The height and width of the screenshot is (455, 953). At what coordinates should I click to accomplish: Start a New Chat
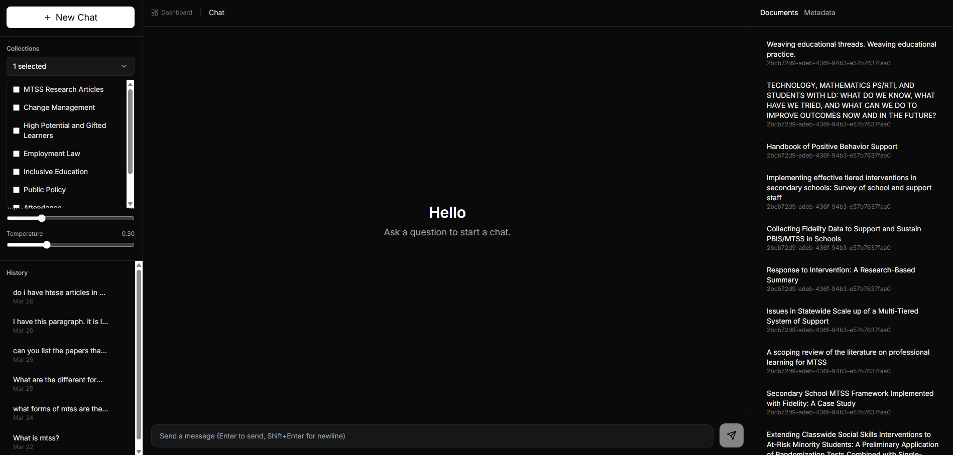(x=70, y=18)
